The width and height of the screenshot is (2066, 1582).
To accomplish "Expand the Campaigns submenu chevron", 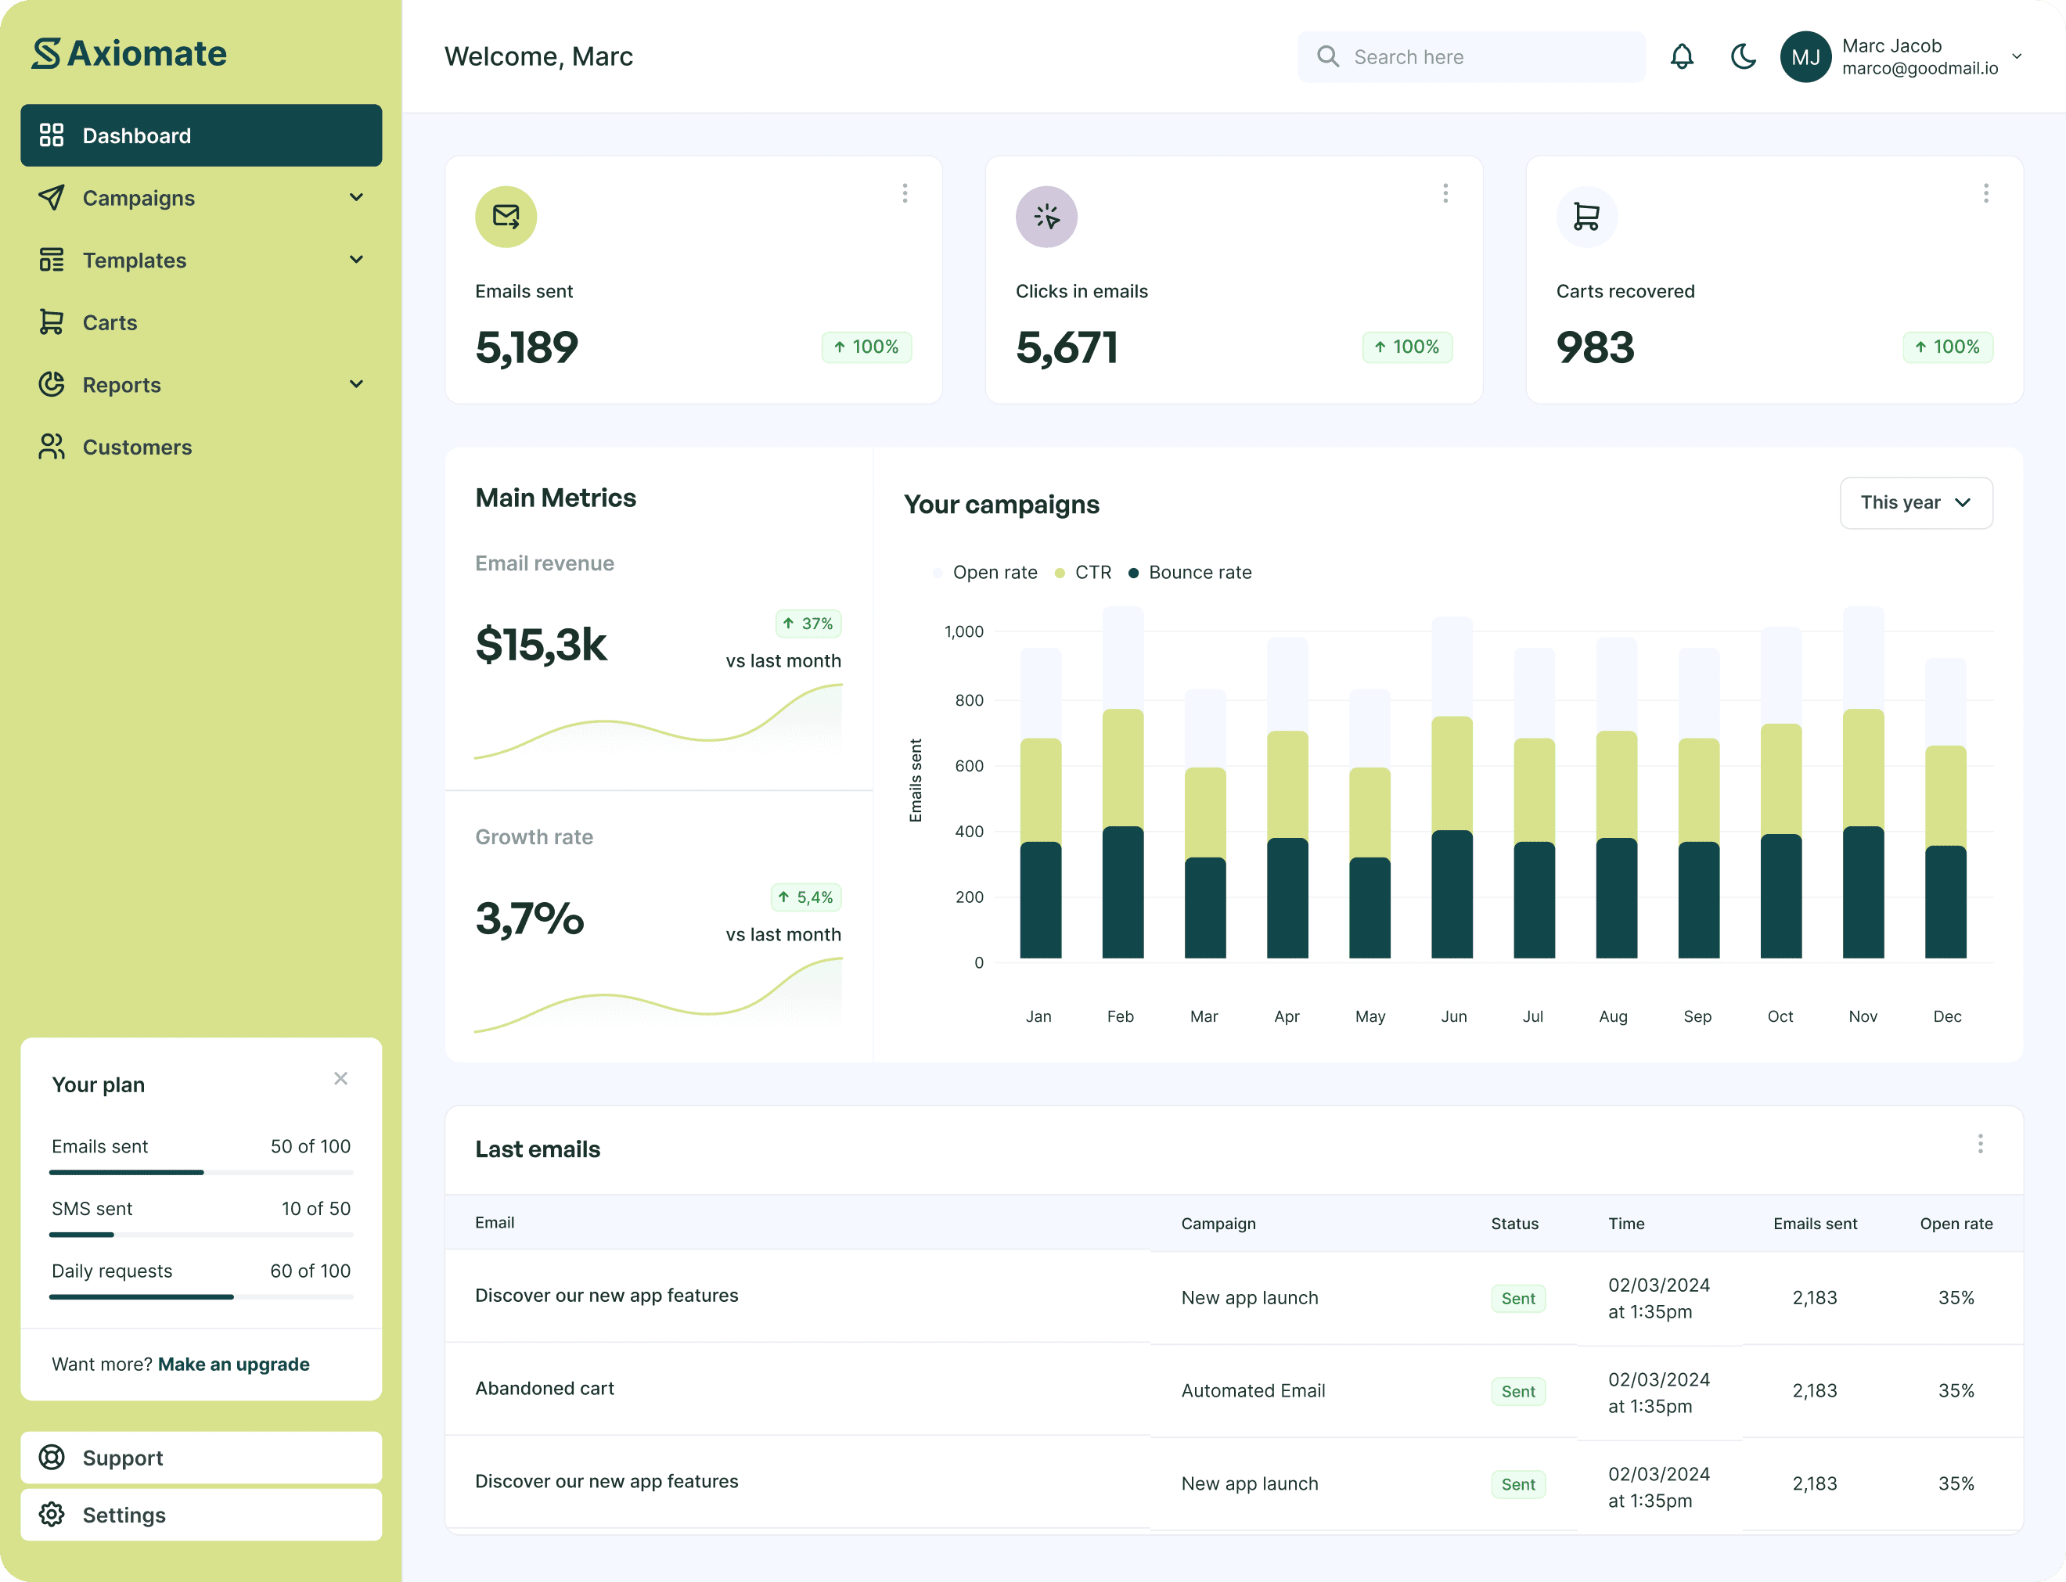I will coord(356,198).
